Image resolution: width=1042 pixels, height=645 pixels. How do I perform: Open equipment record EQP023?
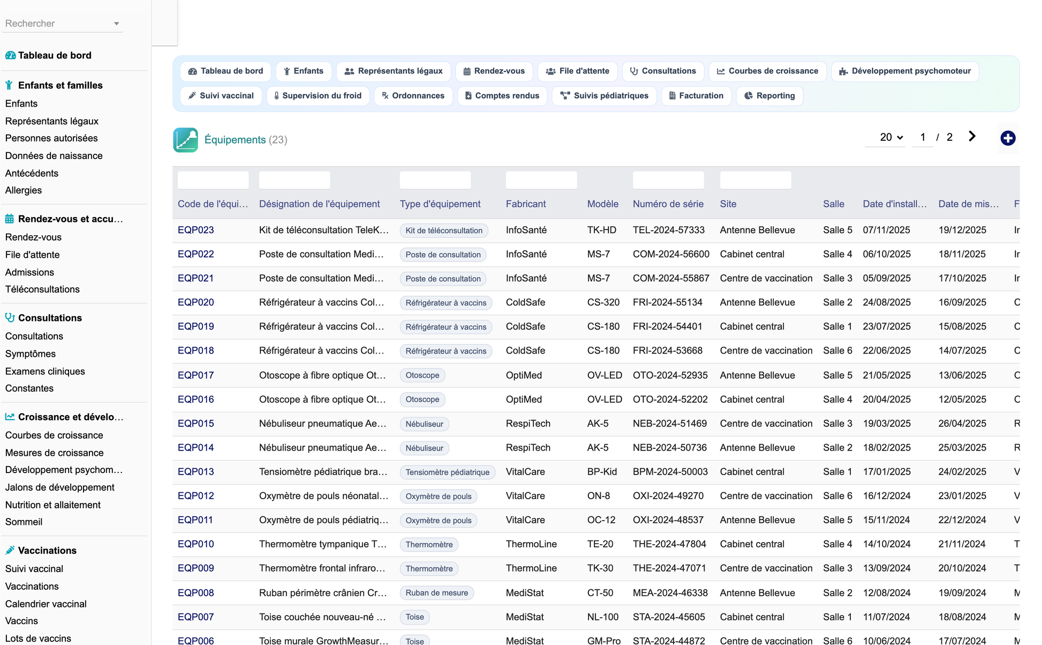(196, 230)
